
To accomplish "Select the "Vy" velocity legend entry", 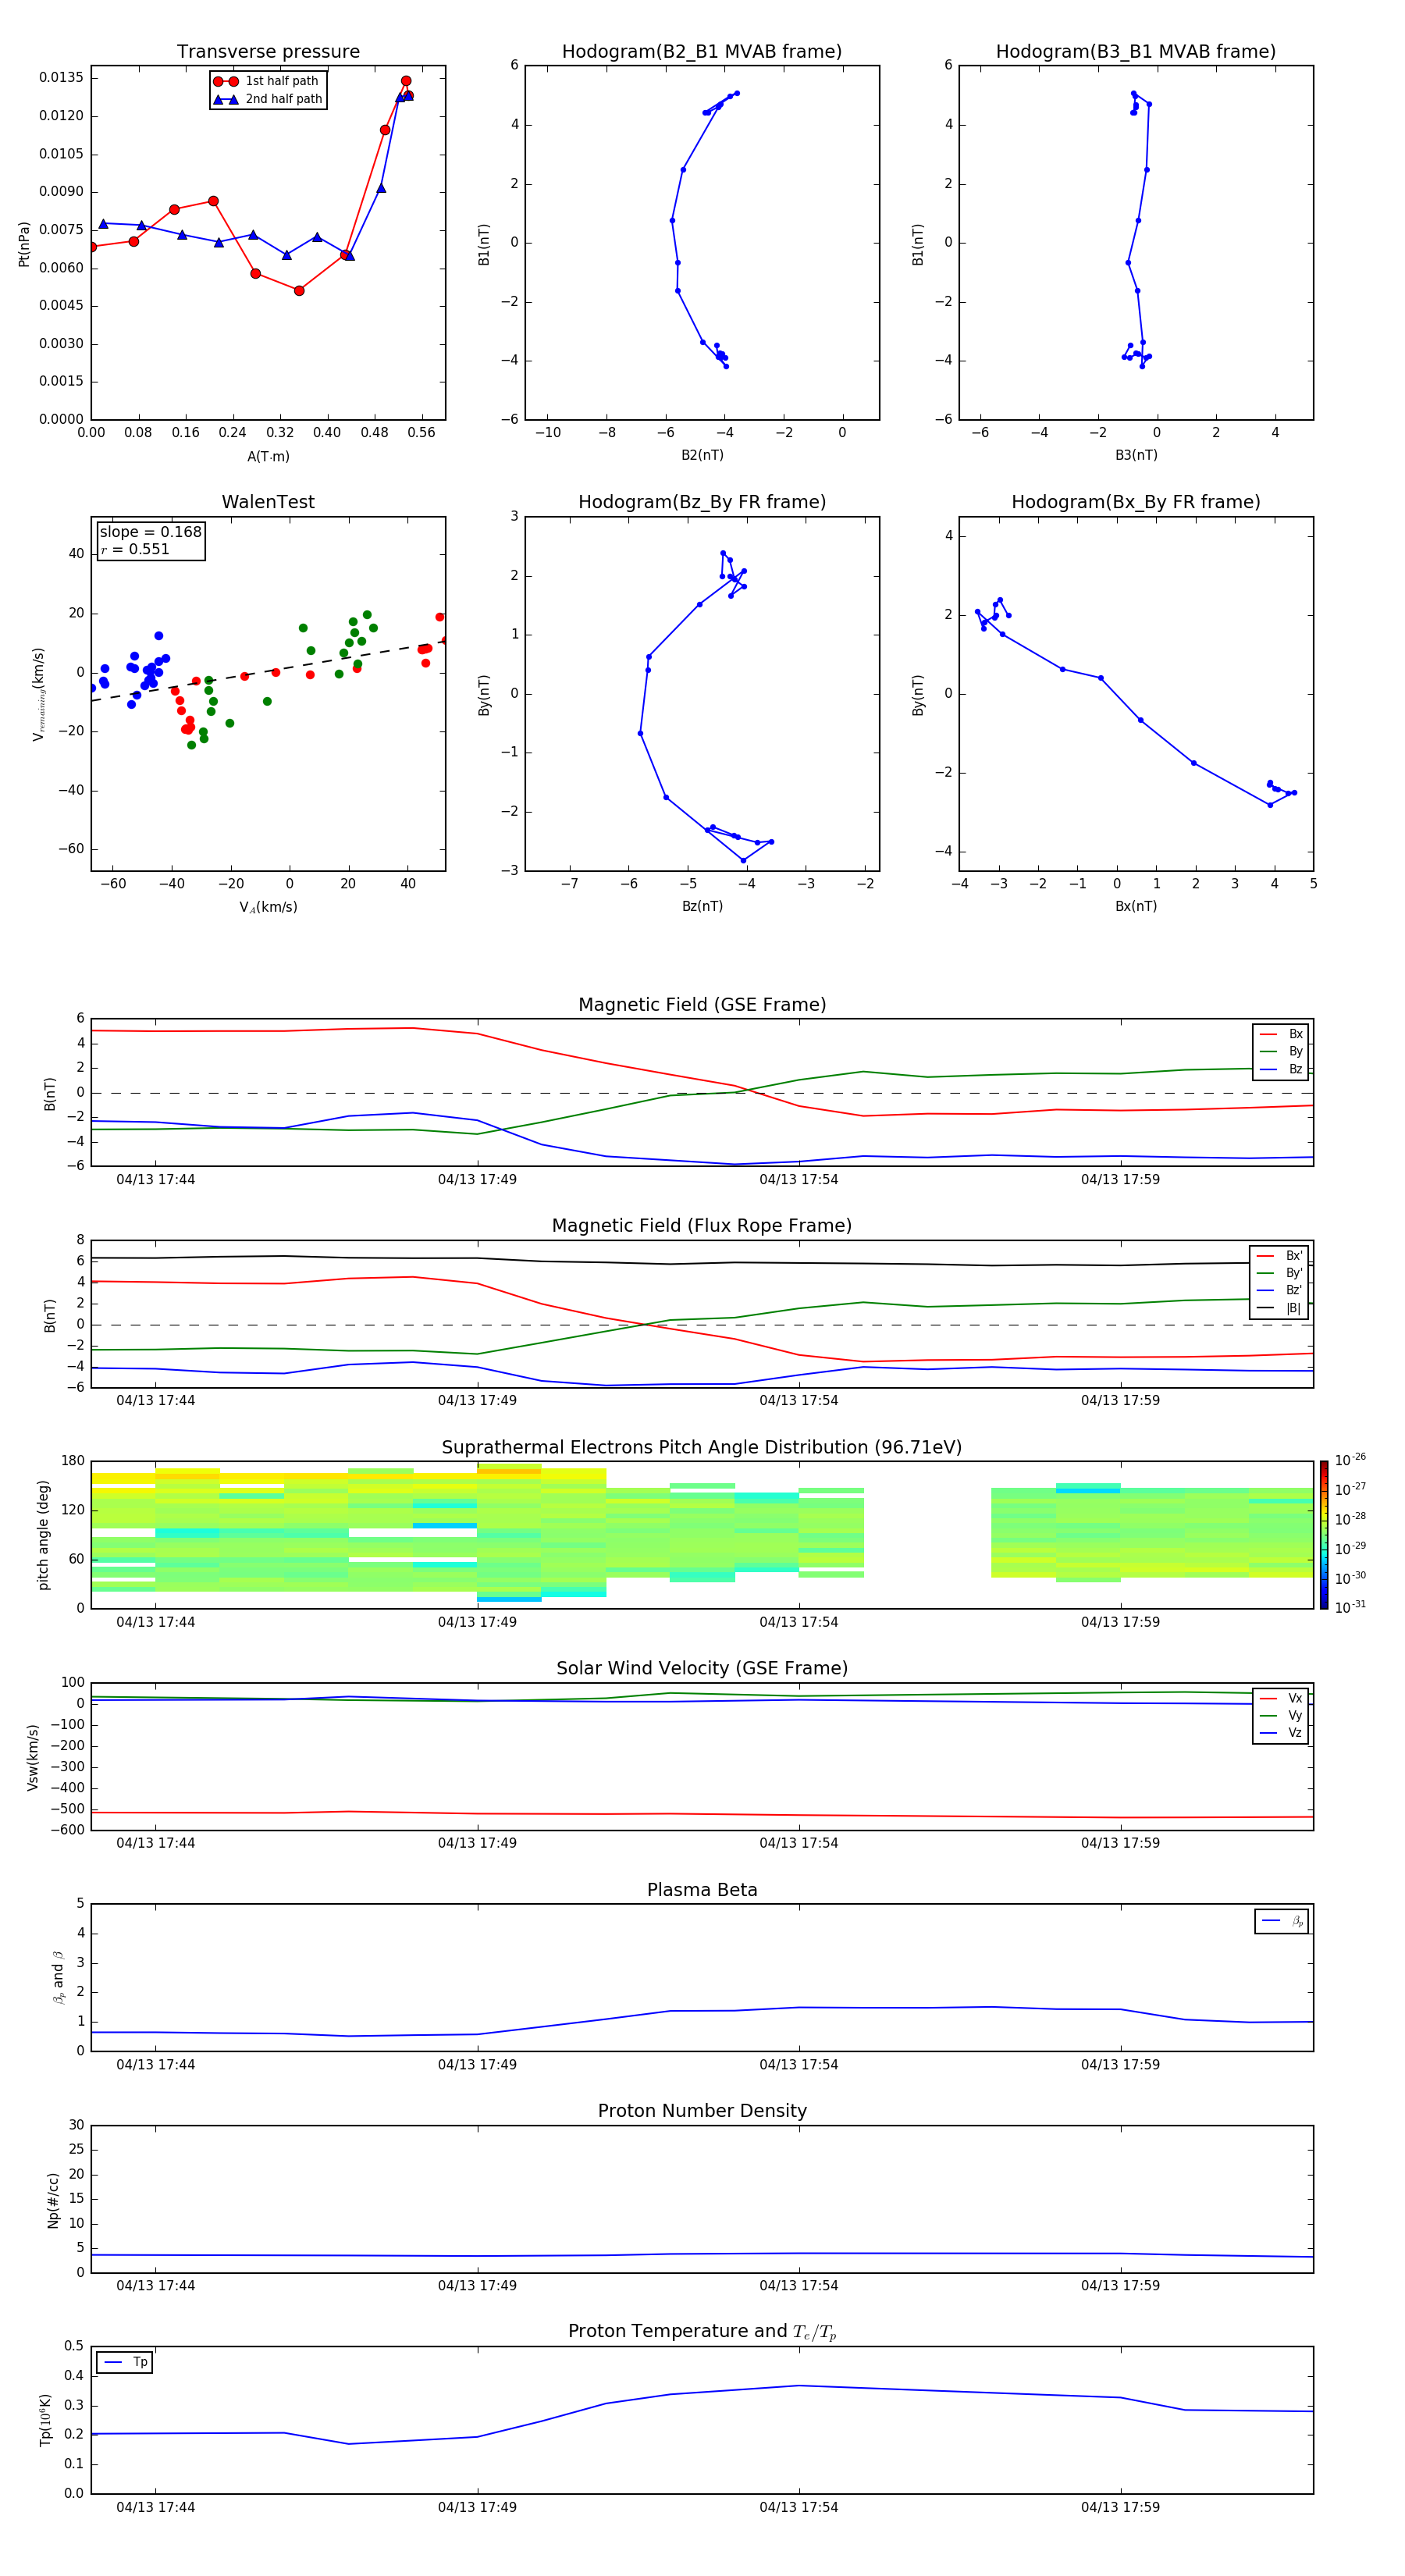I will (x=1281, y=1715).
